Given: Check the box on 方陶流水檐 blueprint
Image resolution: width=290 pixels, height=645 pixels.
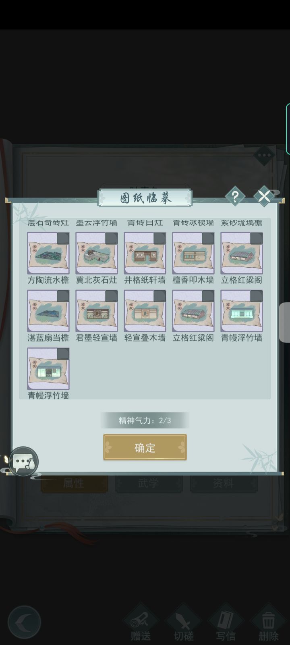Looking at the screenshot, I should coord(63,239).
